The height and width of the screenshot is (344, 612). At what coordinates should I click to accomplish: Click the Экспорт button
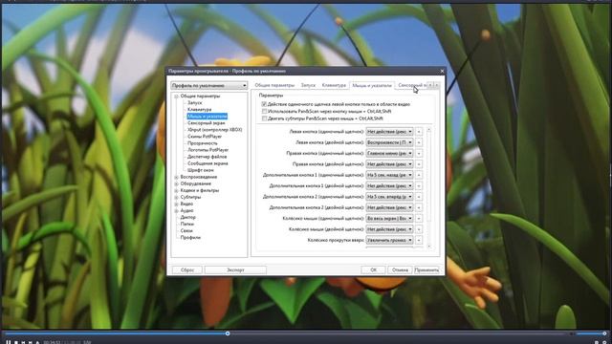(x=235, y=269)
